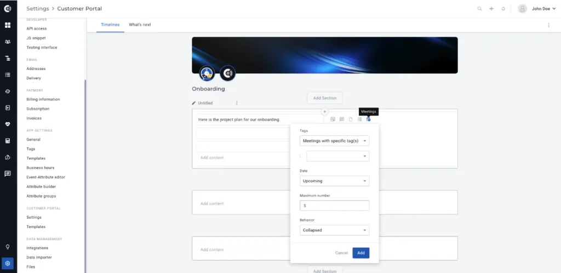This screenshot has width=561, height=273.
Task: Open the calculator icon in sidebar
Action: pos(8,141)
